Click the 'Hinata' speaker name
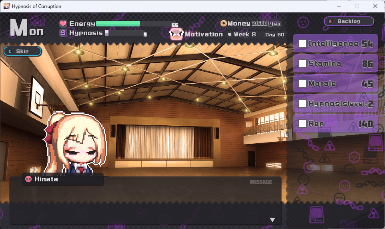This screenshot has width=385, height=229. pos(46,179)
